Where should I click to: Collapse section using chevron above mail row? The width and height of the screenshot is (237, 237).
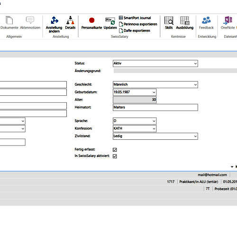[232, 166]
